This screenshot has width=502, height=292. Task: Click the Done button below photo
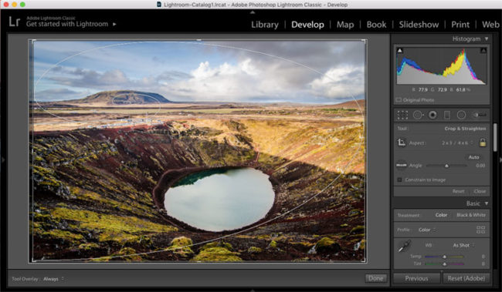point(375,278)
